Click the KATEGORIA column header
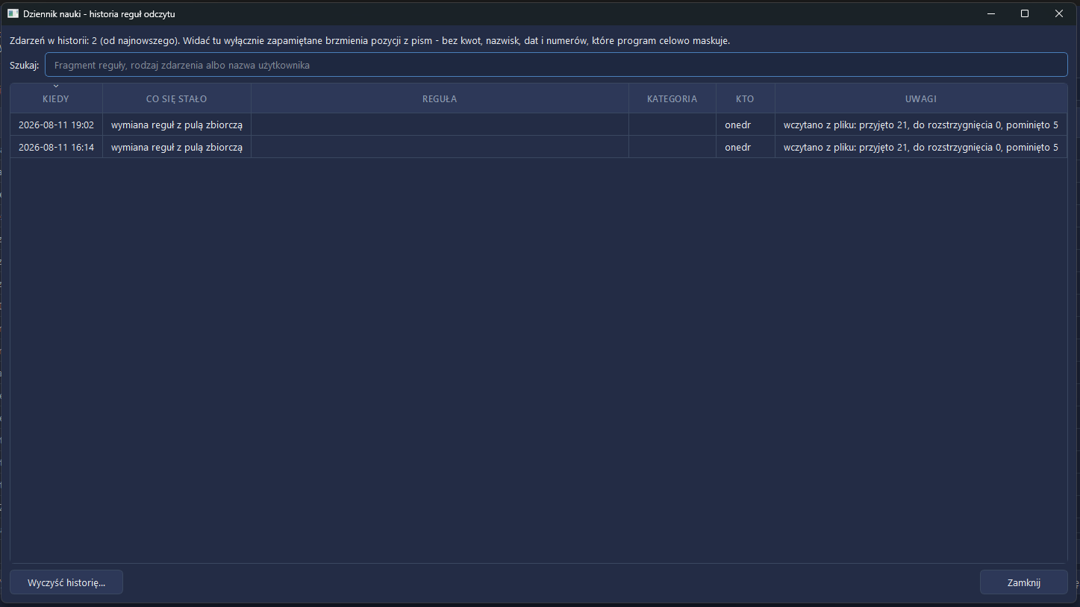The height and width of the screenshot is (607, 1080). tap(672, 98)
